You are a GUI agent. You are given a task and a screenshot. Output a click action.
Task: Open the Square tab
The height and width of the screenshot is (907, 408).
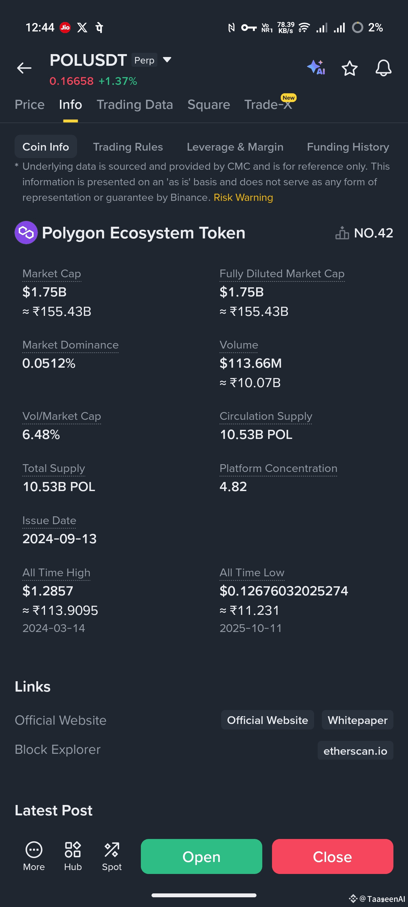209,105
